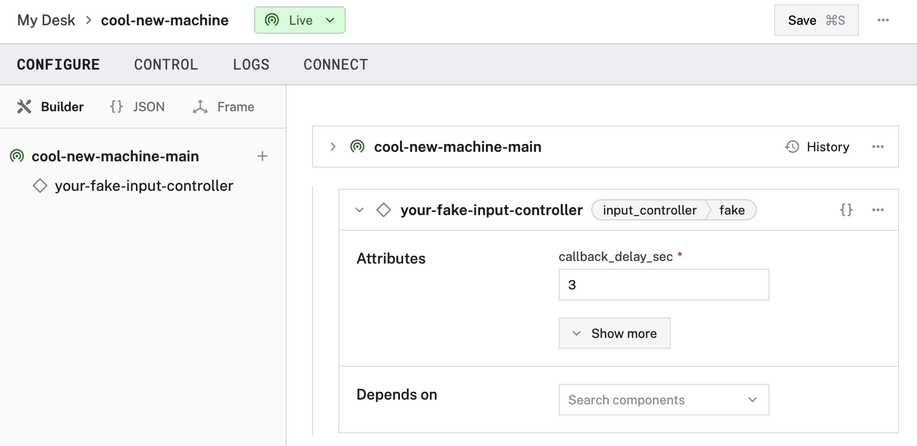Image resolution: width=917 pixels, height=446 pixels.
Task: Open the CONNECT tab
Action: 336,64
